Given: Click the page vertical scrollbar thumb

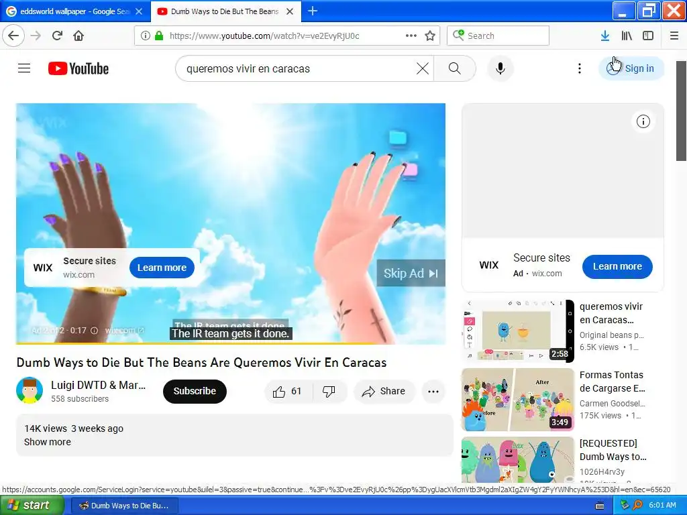Looking at the screenshot, I should tap(682, 111).
